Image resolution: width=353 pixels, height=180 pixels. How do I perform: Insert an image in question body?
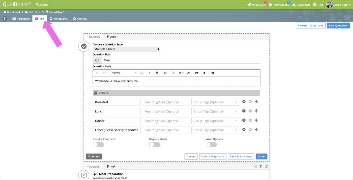point(196,73)
